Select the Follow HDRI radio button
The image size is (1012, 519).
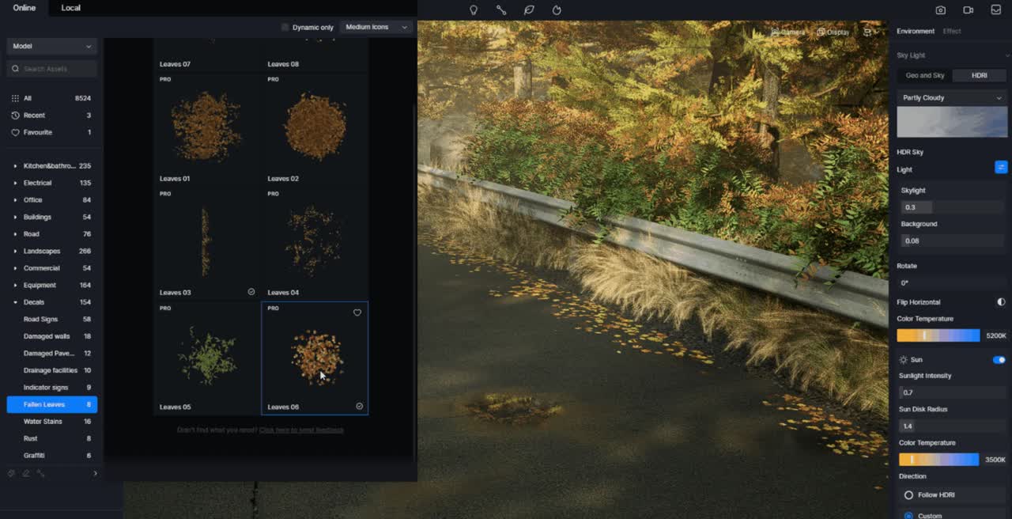tap(908, 494)
